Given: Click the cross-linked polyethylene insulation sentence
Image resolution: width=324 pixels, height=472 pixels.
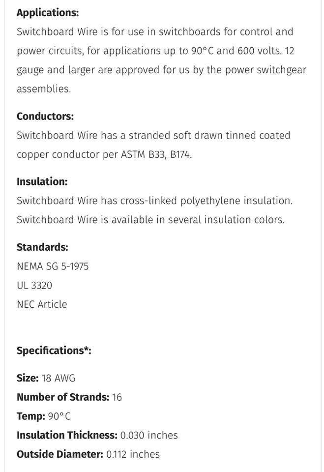Looking at the screenshot, I should tap(154, 201).
